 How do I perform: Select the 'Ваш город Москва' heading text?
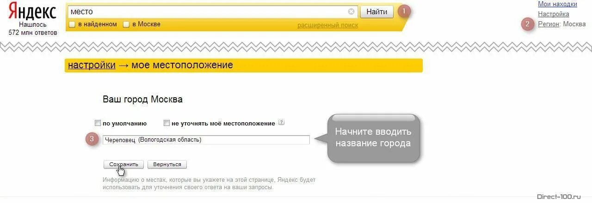click(142, 99)
